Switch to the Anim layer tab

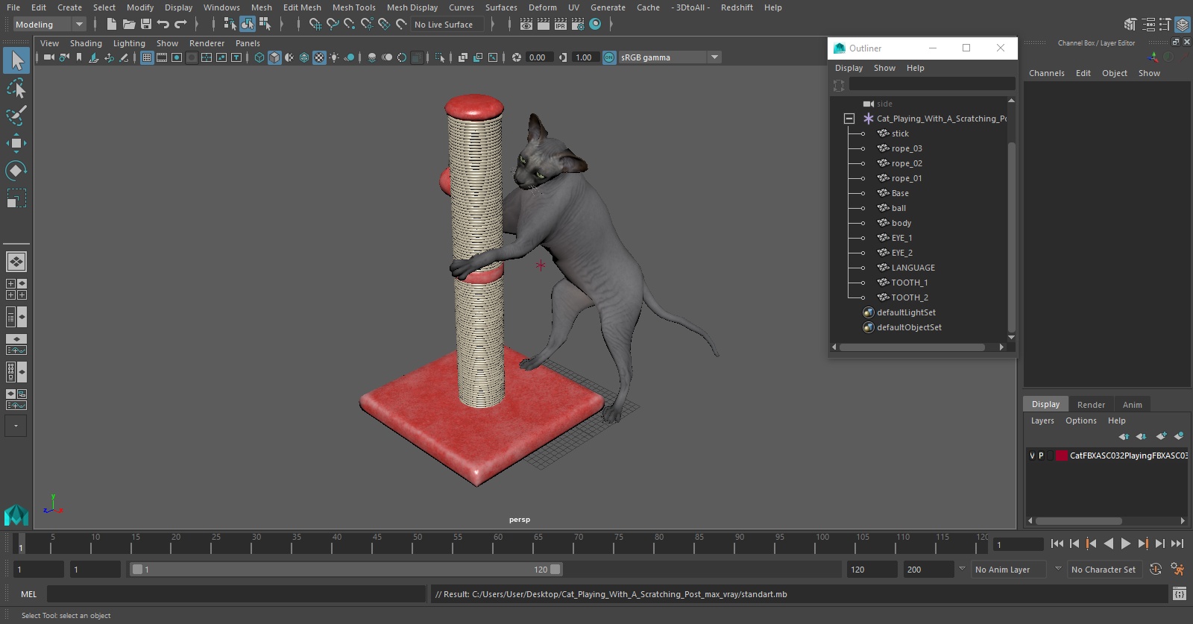coord(1132,405)
